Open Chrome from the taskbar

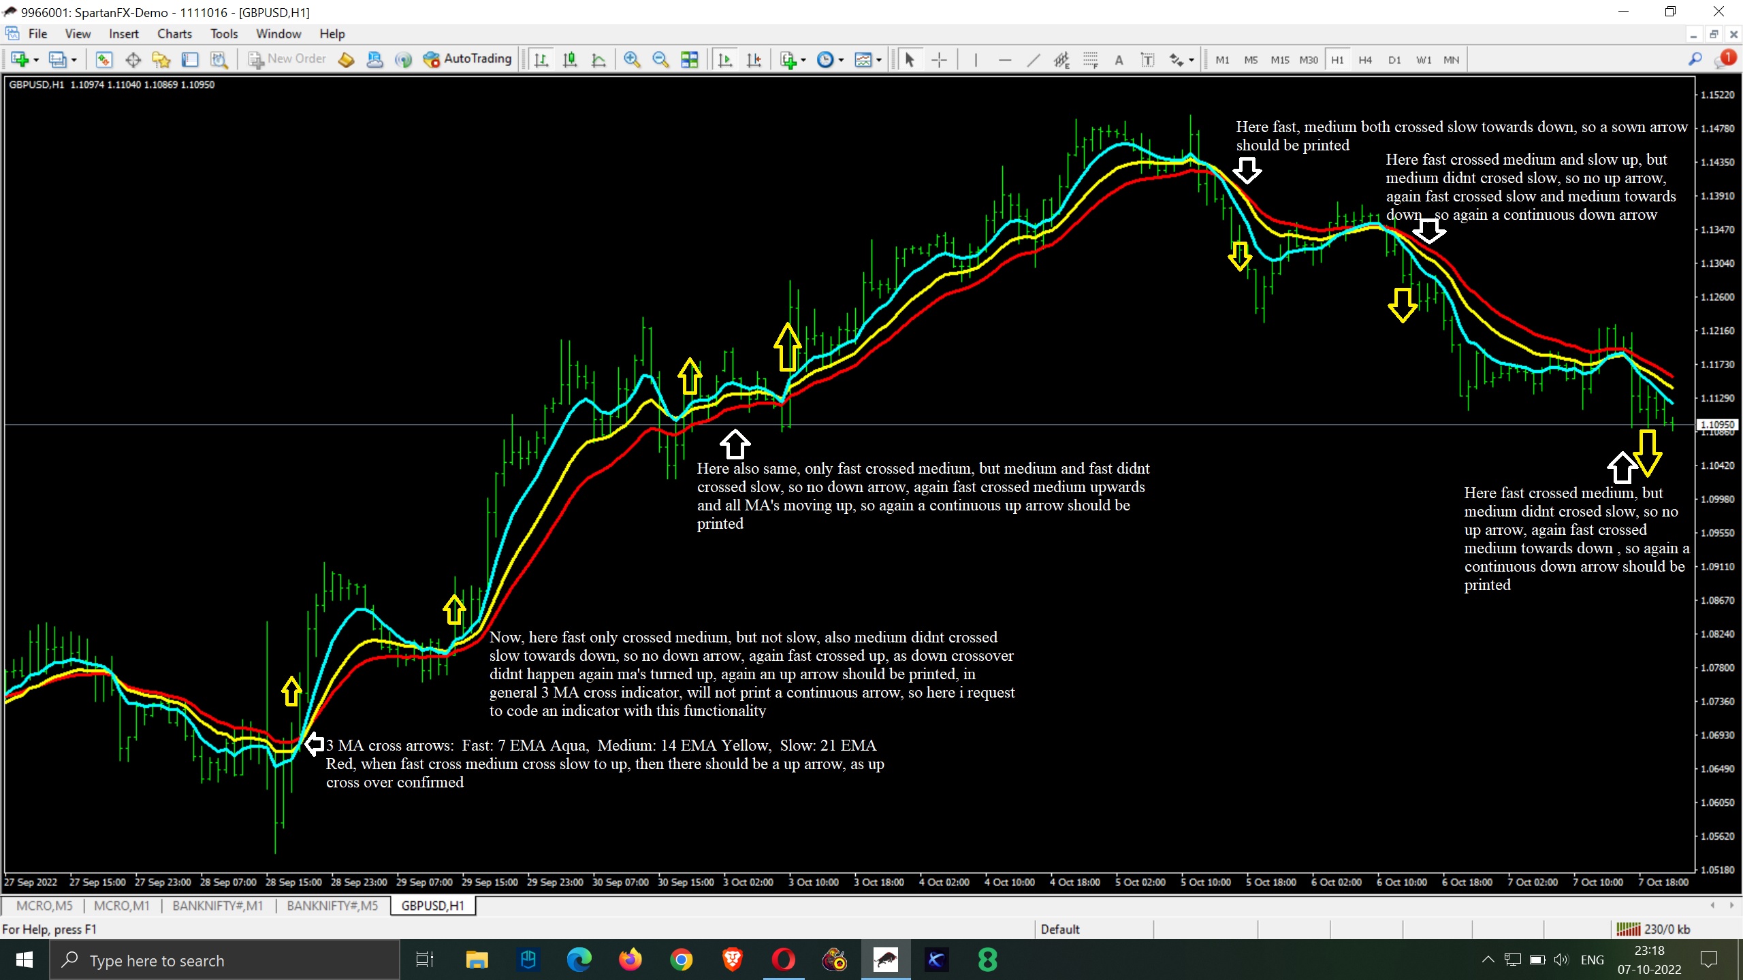tap(681, 960)
